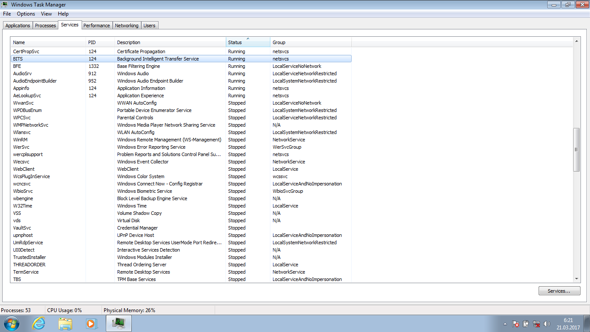Switch to the Performance tab
This screenshot has width=590, height=332.
97,26
